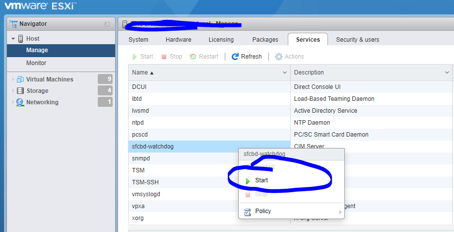
Task: Click the Actions toolbar button
Action: (289, 57)
